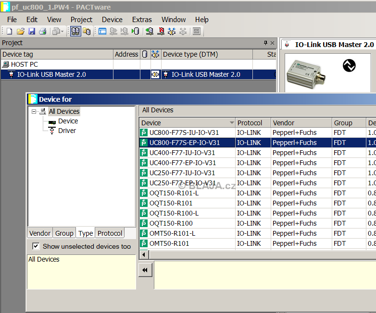Open the Edit menu
376x313 pixels.
(32, 19)
